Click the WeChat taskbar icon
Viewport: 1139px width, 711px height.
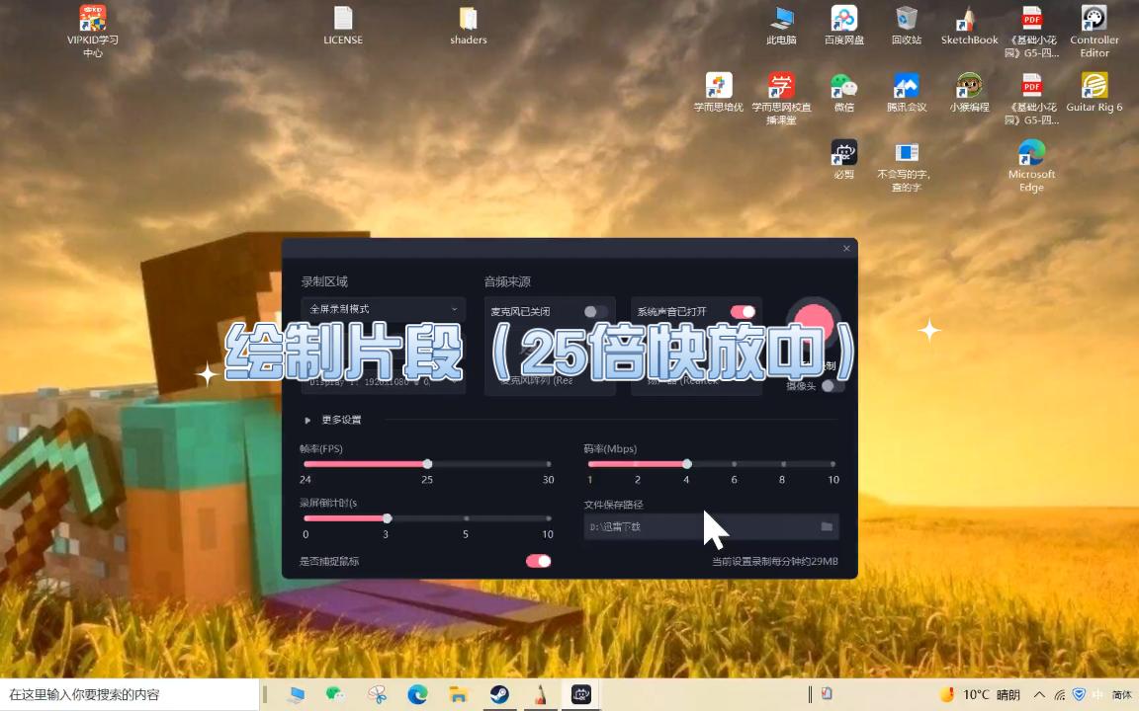(335, 695)
